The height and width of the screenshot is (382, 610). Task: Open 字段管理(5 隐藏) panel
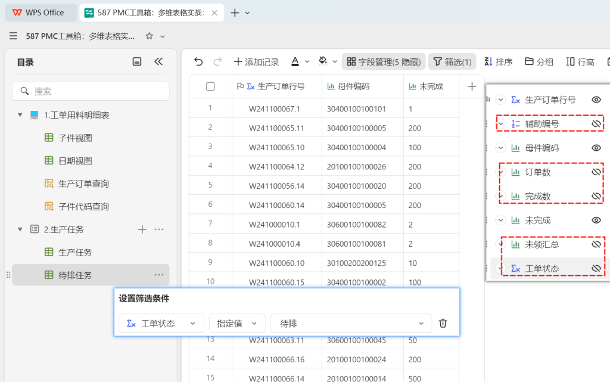point(384,62)
